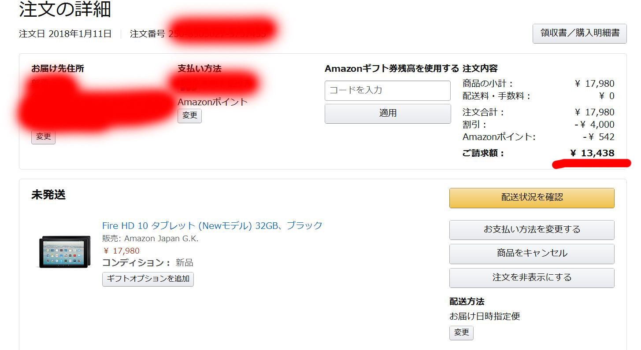Click the 未発送 status heading
641x350 pixels.
pos(48,195)
